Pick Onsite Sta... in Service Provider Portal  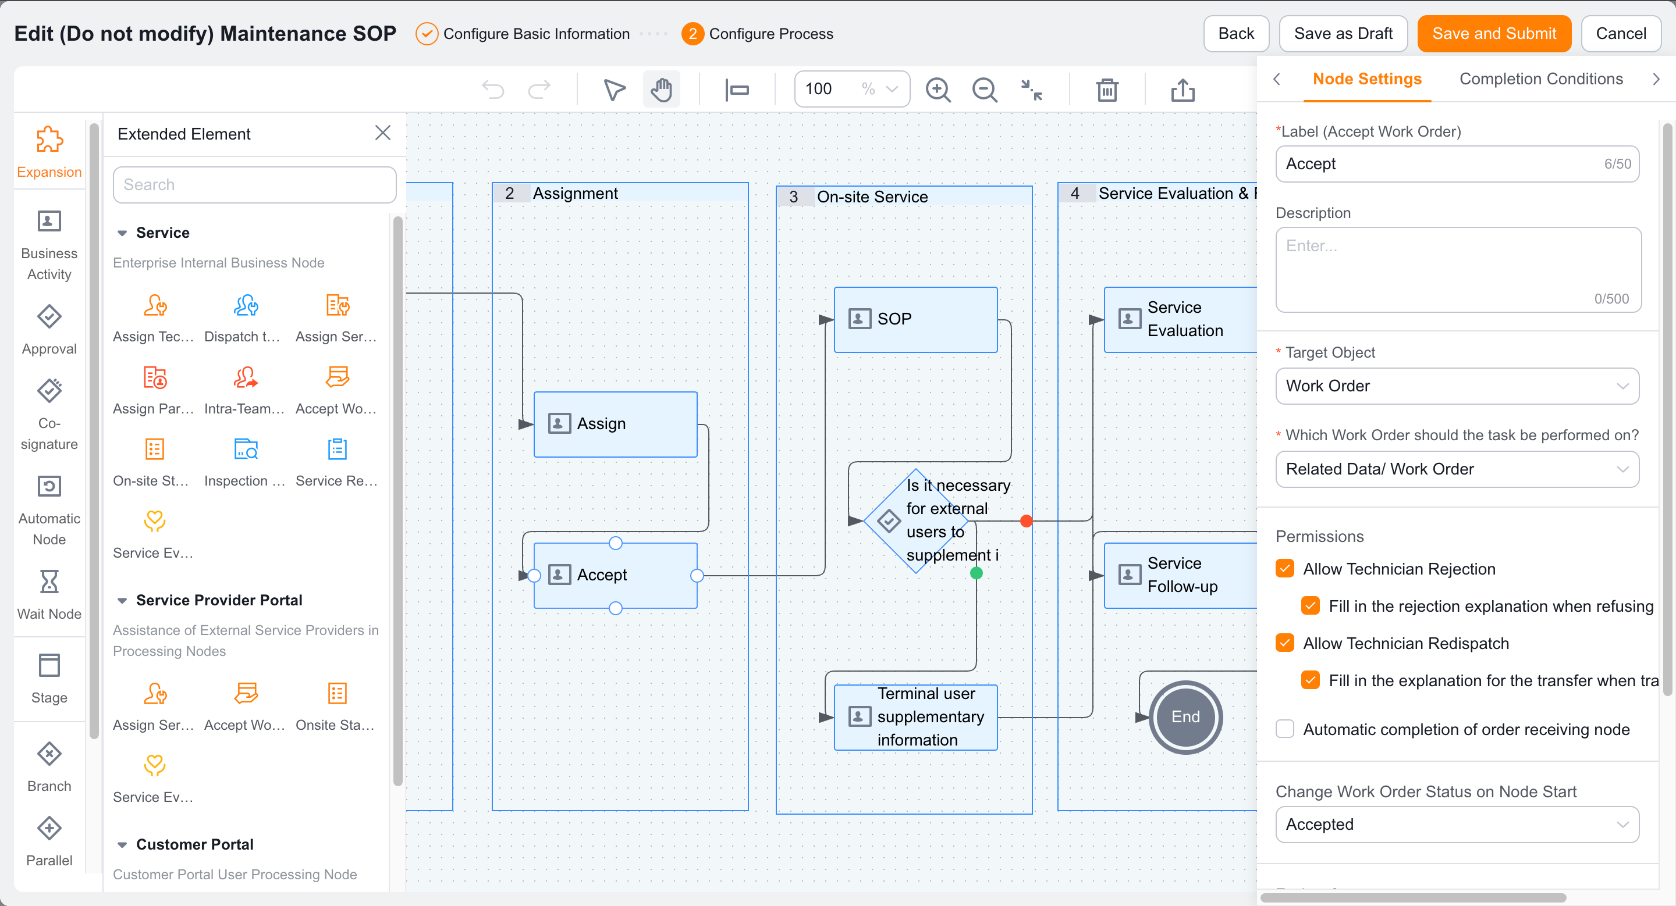tap(337, 707)
